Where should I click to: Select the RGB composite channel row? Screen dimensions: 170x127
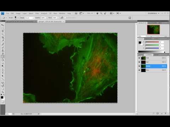tap(154, 58)
